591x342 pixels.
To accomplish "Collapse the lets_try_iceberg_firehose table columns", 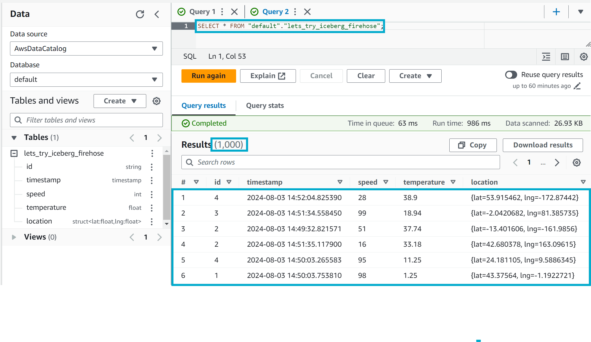I will pyautogui.click(x=14, y=153).
